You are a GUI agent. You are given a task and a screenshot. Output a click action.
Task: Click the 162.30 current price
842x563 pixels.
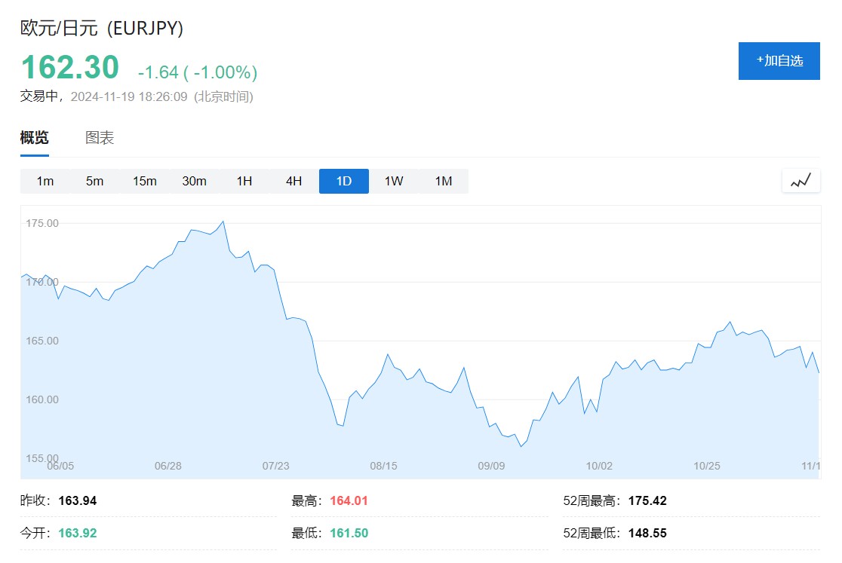[x=70, y=67]
